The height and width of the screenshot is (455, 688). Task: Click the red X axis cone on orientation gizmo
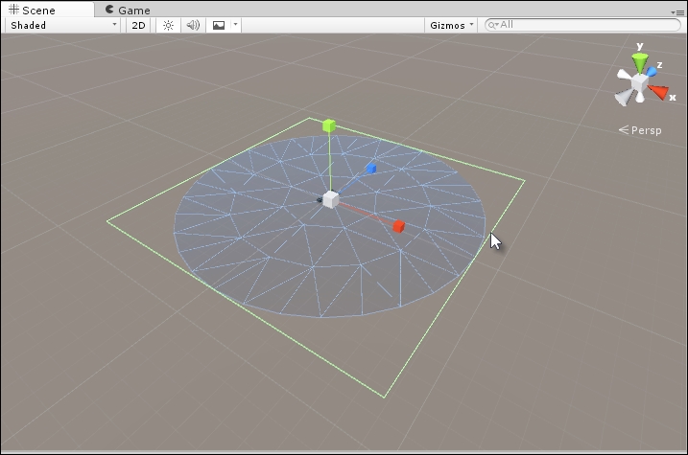(658, 92)
